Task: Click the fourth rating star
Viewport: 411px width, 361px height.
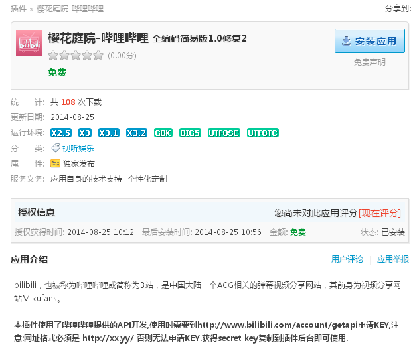Action: click(x=87, y=56)
